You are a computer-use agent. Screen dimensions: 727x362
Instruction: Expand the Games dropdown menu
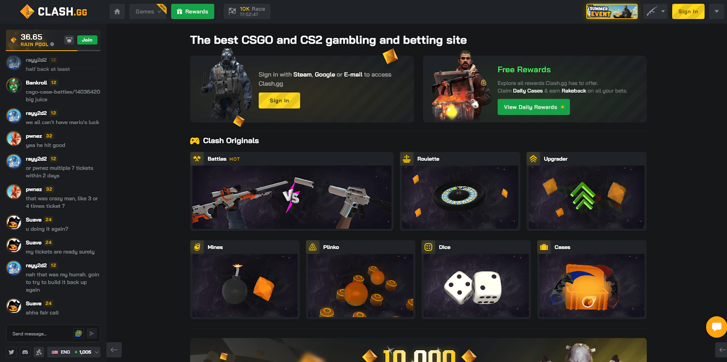click(x=148, y=11)
